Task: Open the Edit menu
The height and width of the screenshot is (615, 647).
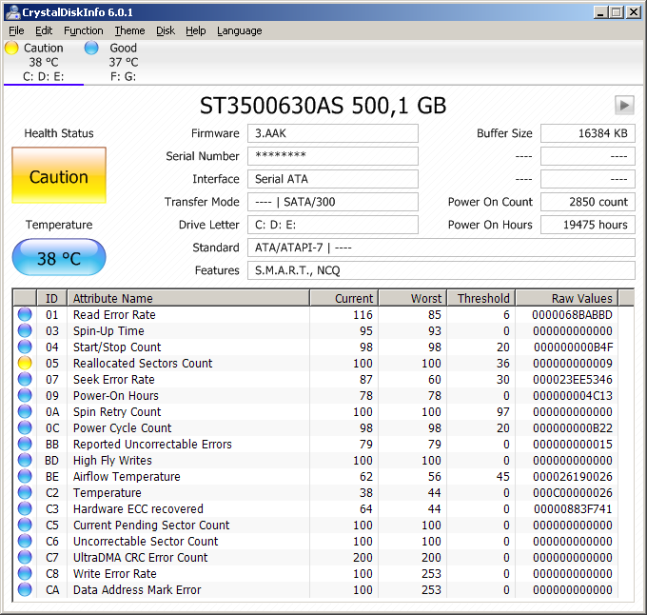Action: pyautogui.click(x=44, y=31)
